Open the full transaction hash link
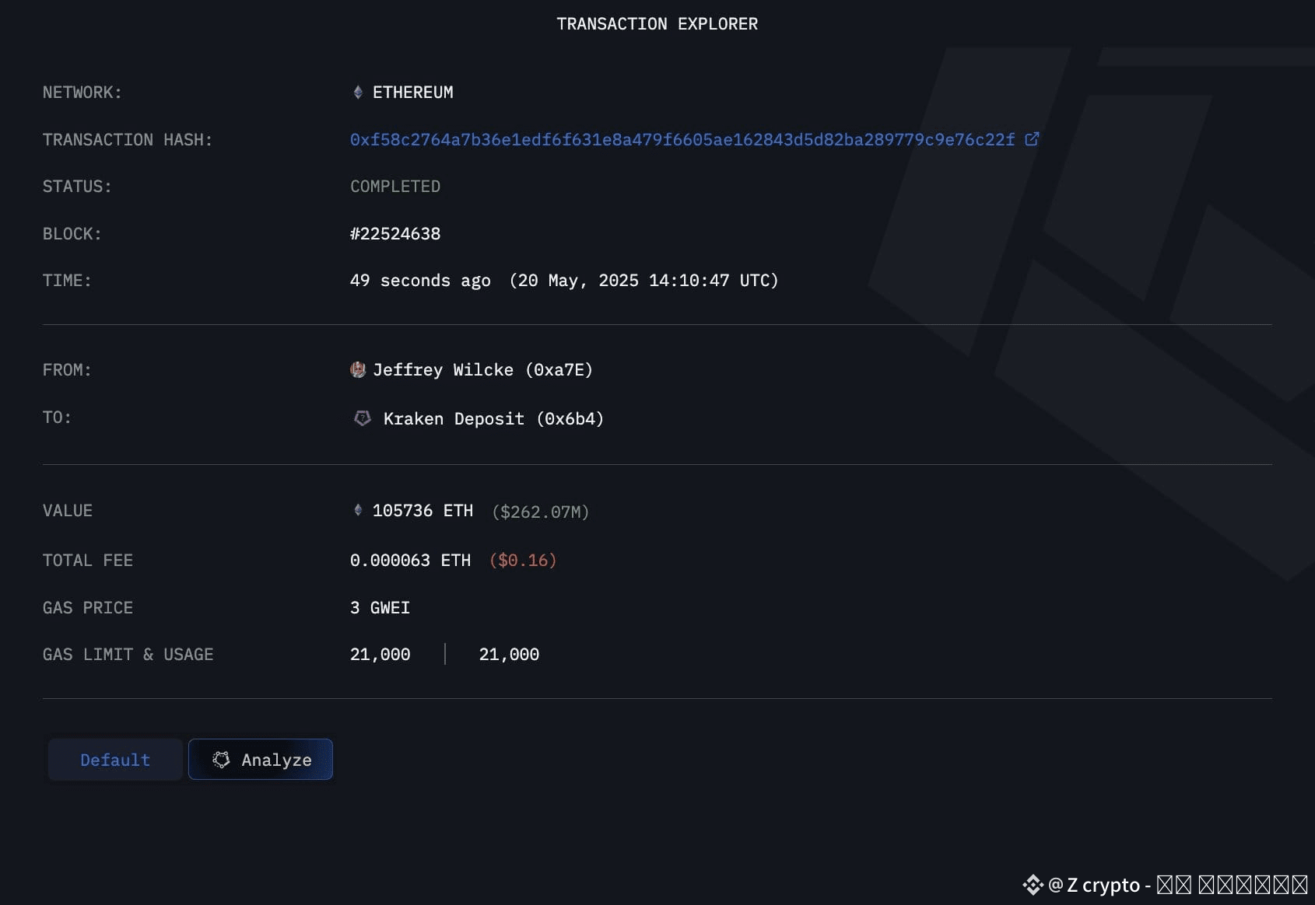This screenshot has width=1315, height=905. pos(681,139)
